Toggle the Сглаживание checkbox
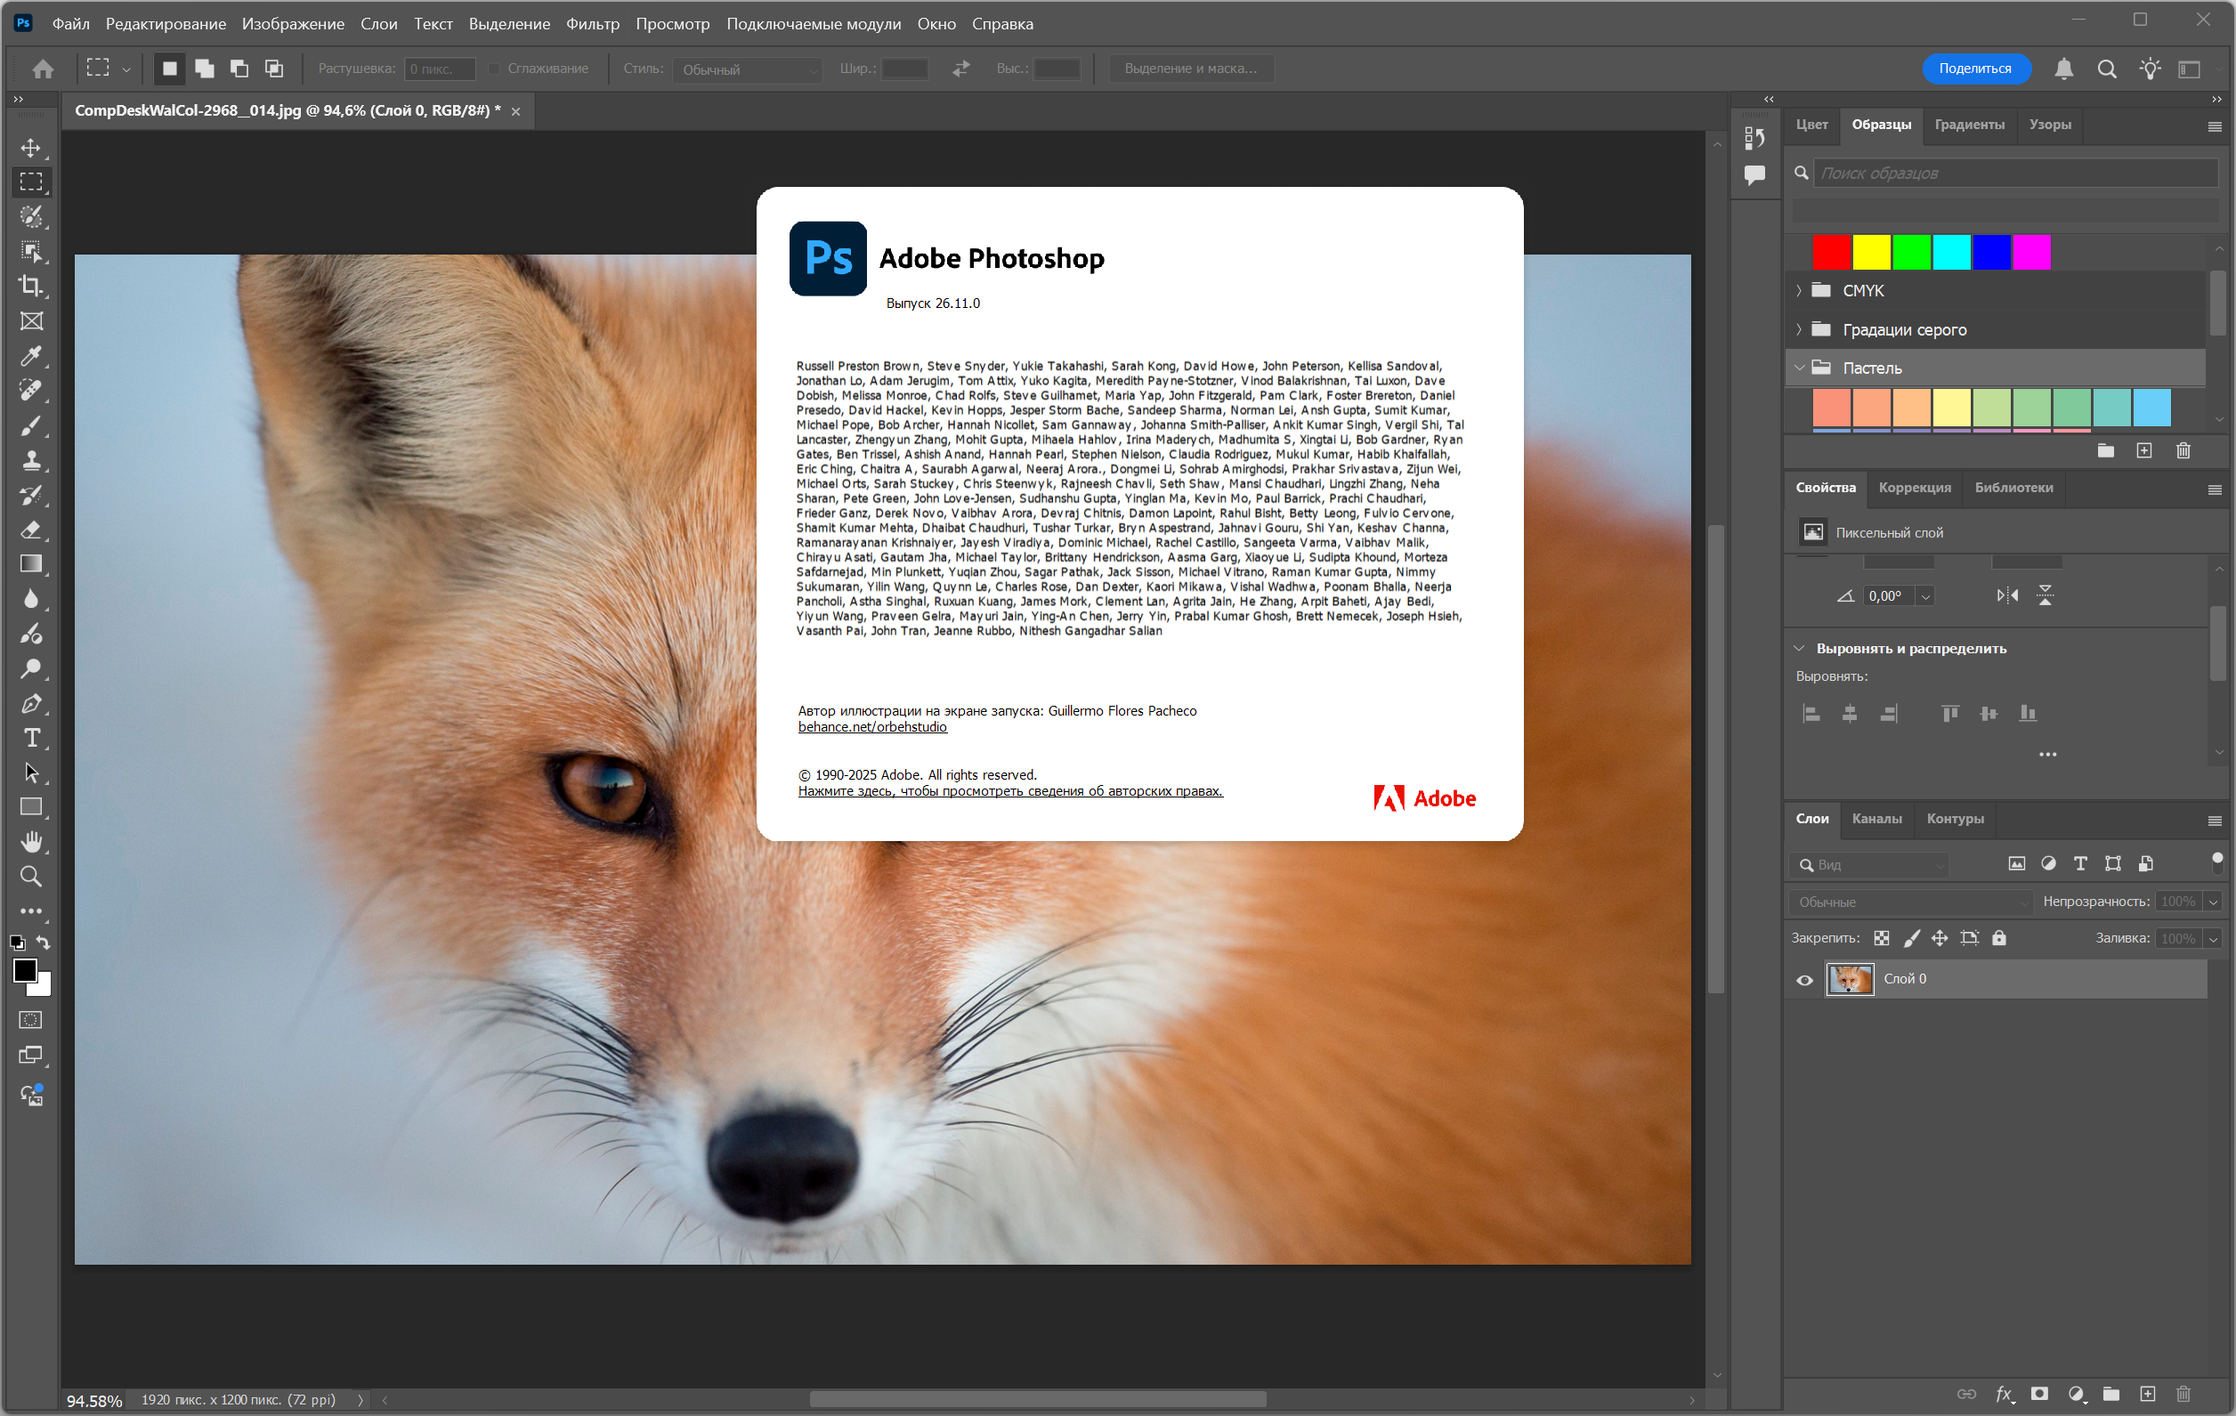The height and width of the screenshot is (1416, 2236). (495, 69)
